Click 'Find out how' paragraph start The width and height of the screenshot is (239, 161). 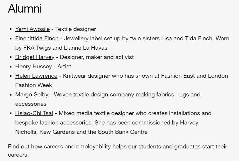coord(25,147)
